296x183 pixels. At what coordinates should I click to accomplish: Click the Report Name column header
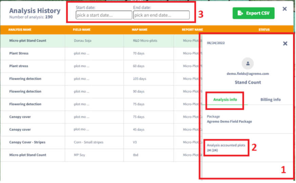[192, 30]
